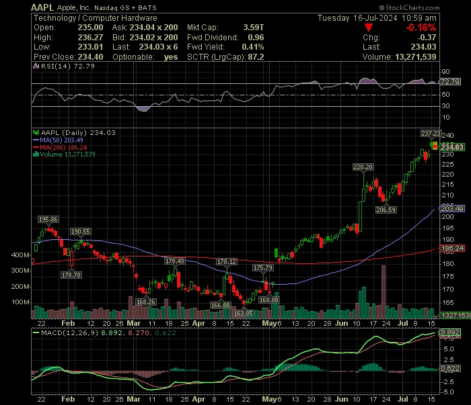This screenshot has width=471, height=405.
Task: Click the 178.78 price label
Action: pos(71,275)
